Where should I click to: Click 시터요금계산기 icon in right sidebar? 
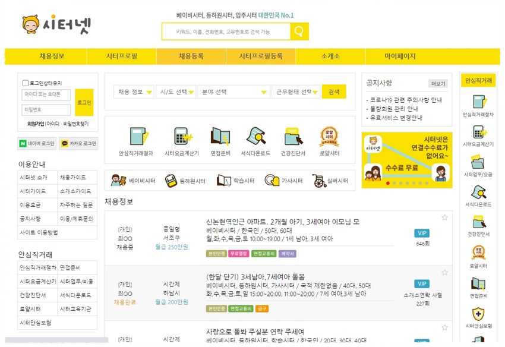point(479,132)
